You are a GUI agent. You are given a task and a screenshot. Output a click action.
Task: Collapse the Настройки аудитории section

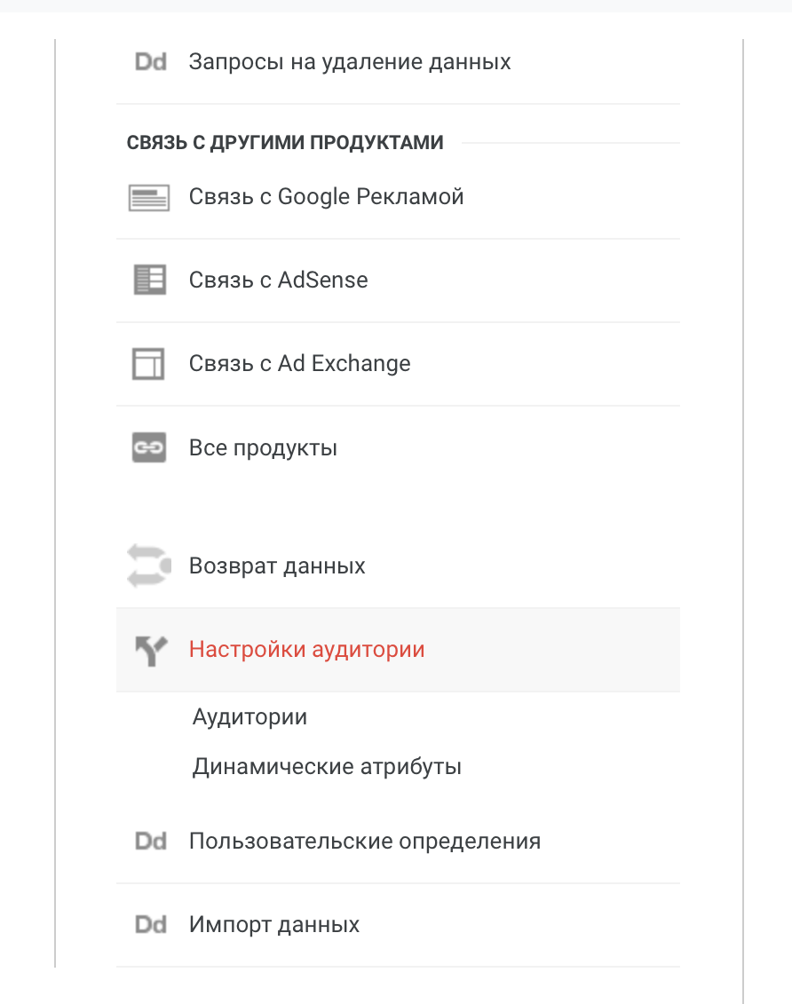pyautogui.click(x=306, y=650)
